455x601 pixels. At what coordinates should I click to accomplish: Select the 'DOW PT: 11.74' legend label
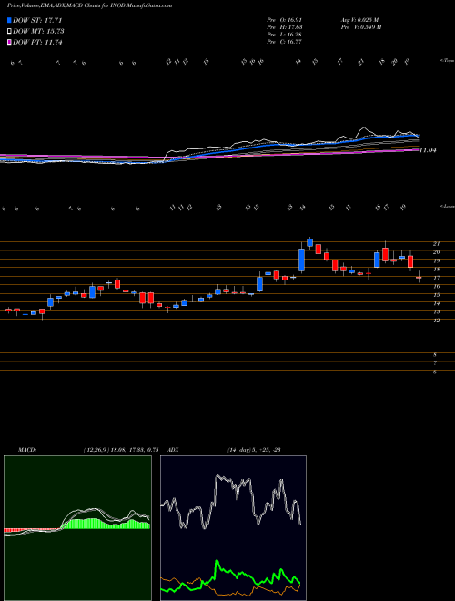(x=37, y=42)
